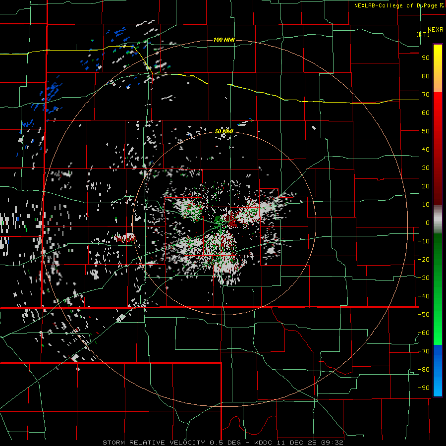The image size is (446, 446).
Task: Click the -70 value on velocity scale
Action: (424, 351)
